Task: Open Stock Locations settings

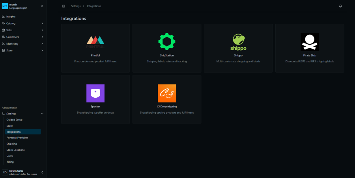Action: coord(23,150)
